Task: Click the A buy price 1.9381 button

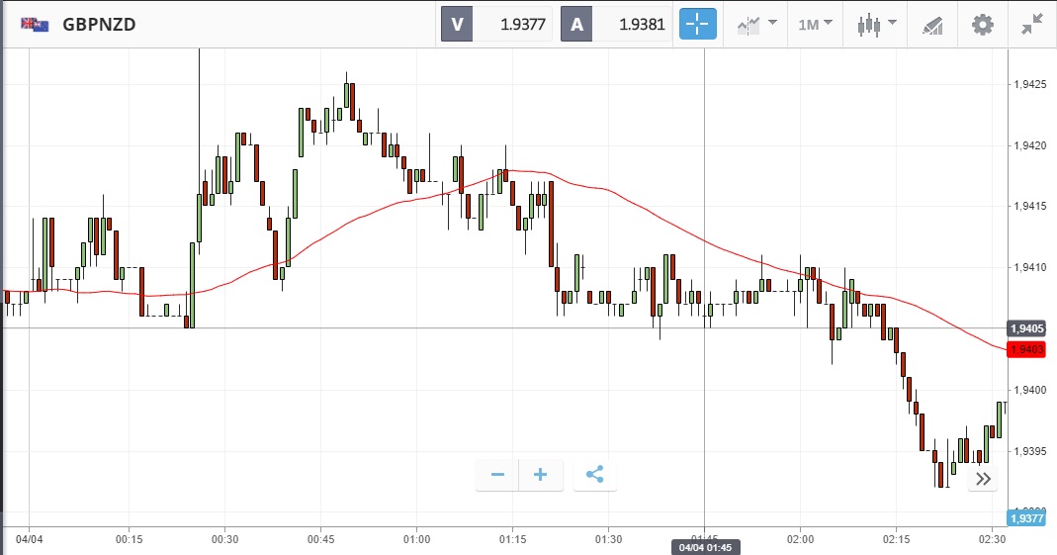Action: click(616, 25)
